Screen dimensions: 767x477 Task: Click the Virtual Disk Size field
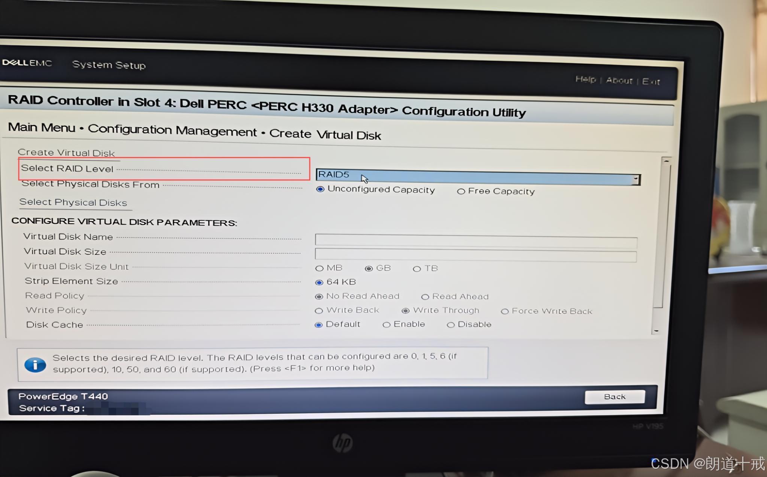476,255
